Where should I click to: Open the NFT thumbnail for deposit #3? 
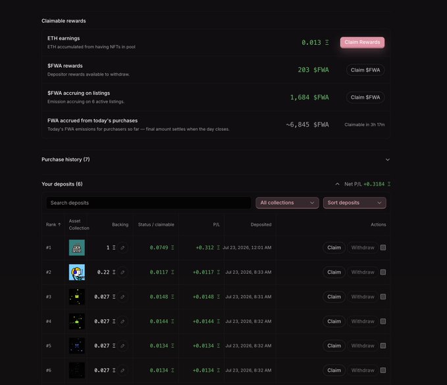point(76,297)
